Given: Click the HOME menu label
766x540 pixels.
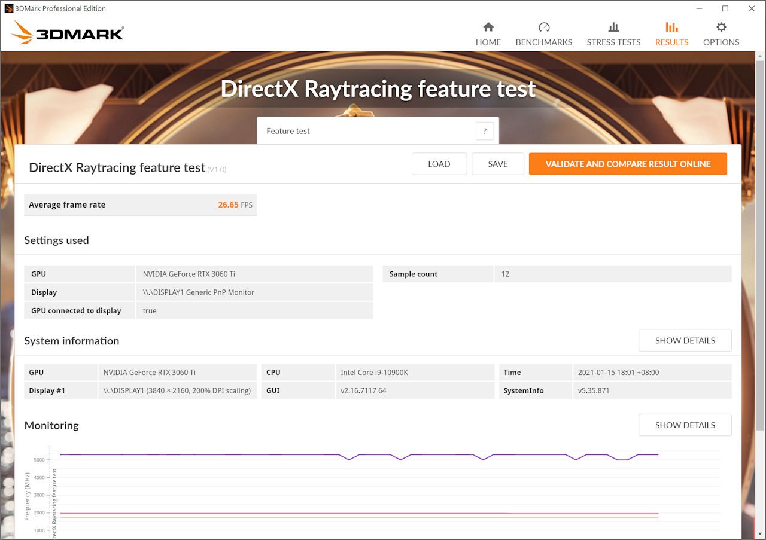Looking at the screenshot, I should pos(488,42).
